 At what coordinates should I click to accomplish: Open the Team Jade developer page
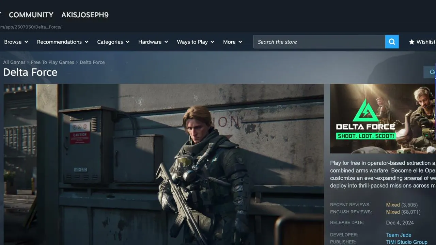pos(399,235)
